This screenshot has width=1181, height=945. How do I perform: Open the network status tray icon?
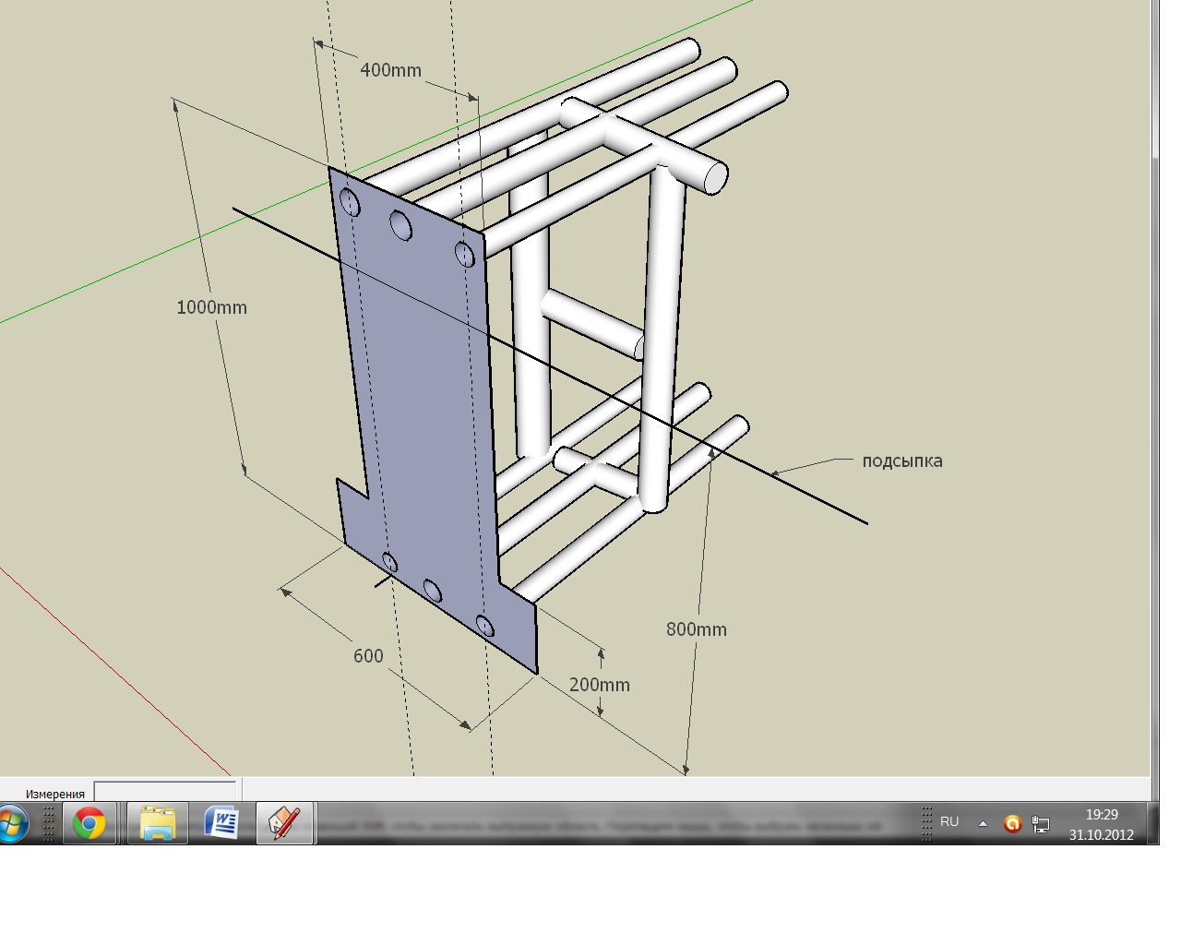(1041, 824)
